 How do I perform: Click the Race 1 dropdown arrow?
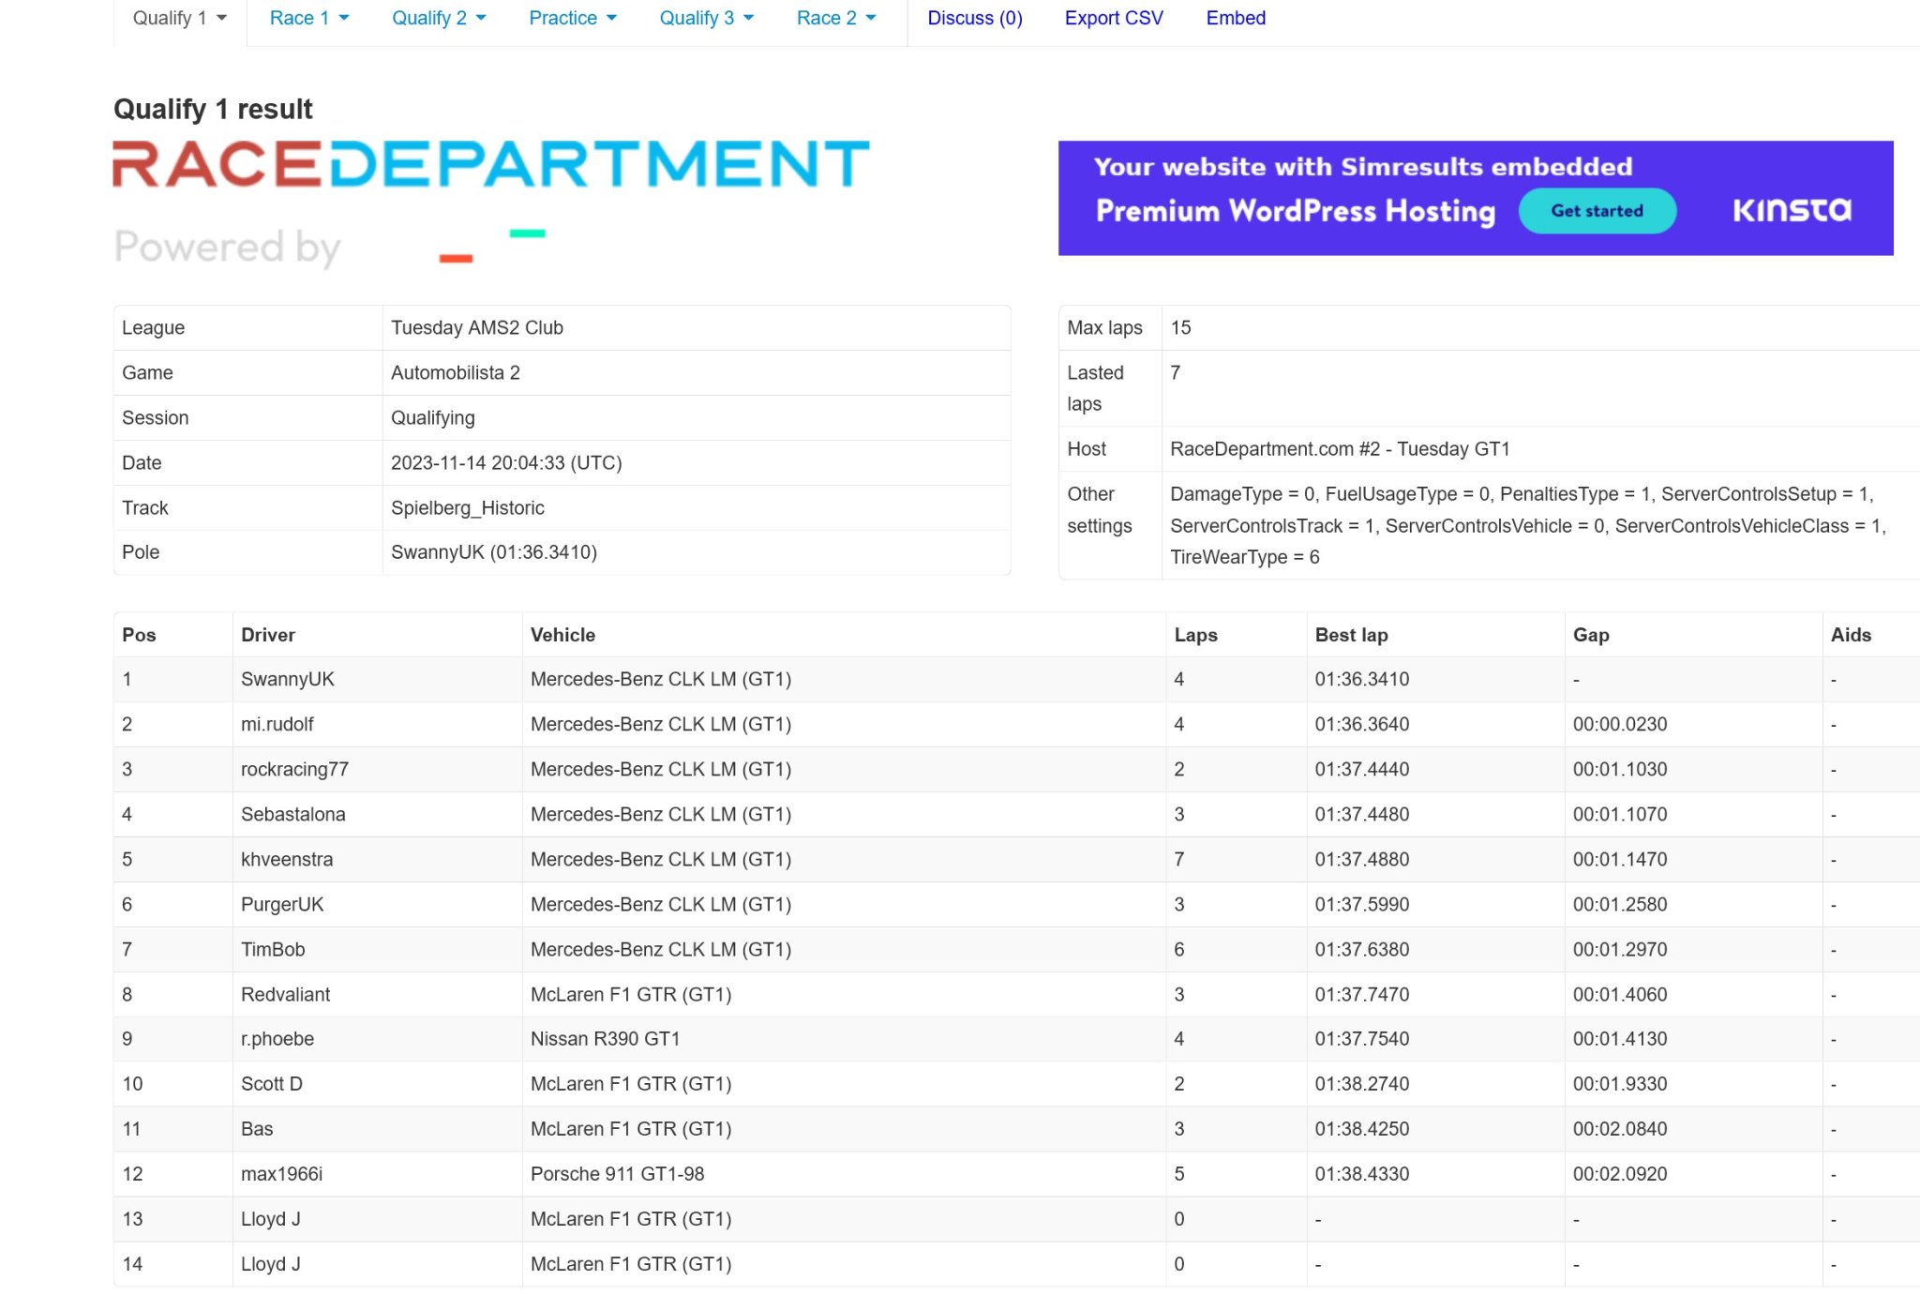(x=338, y=18)
